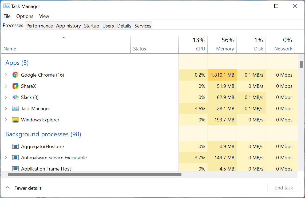
Task: Click the End task button
Action: pyautogui.click(x=284, y=188)
